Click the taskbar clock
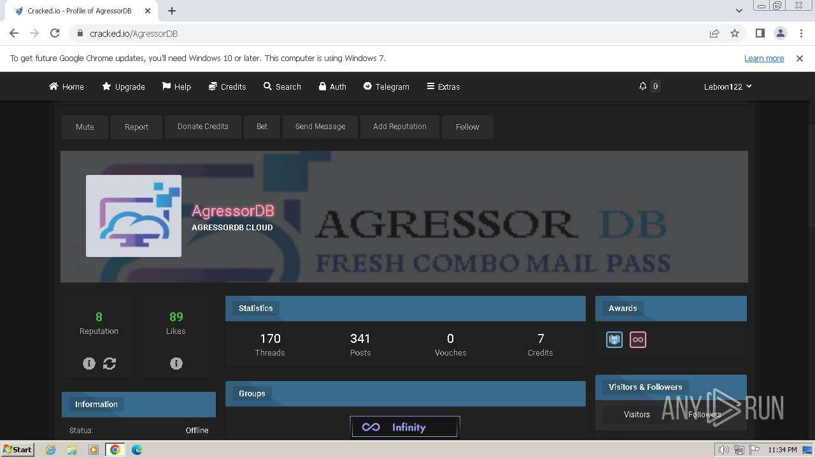Image resolution: width=815 pixels, height=458 pixels. (x=782, y=450)
